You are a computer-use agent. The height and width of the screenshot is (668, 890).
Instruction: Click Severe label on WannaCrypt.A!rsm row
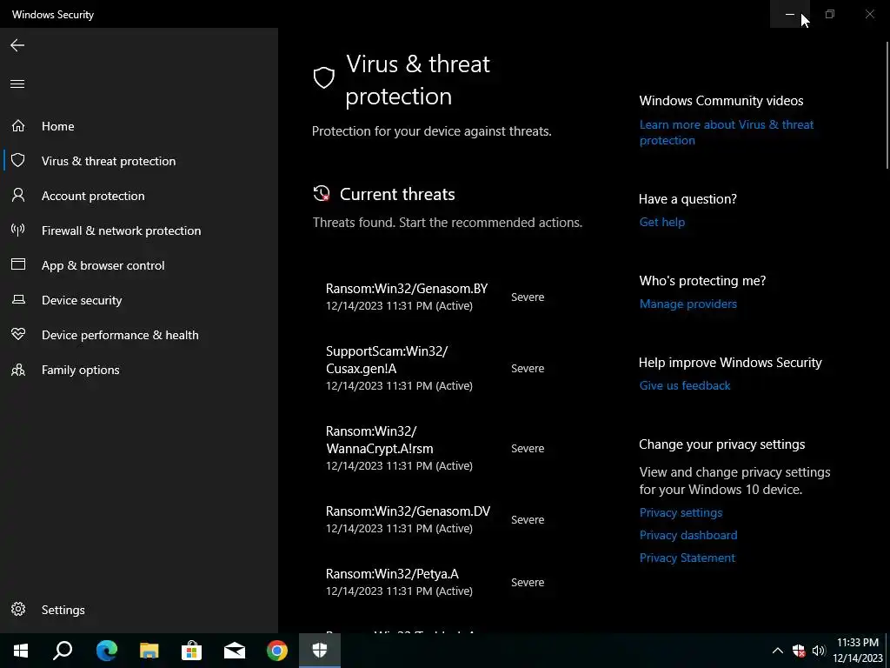[528, 448]
